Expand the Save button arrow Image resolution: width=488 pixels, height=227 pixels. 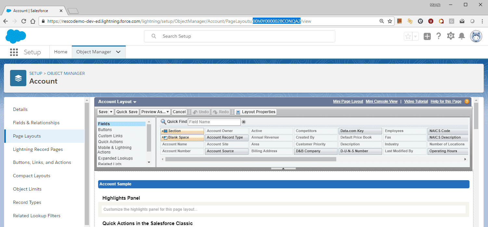(x=111, y=112)
